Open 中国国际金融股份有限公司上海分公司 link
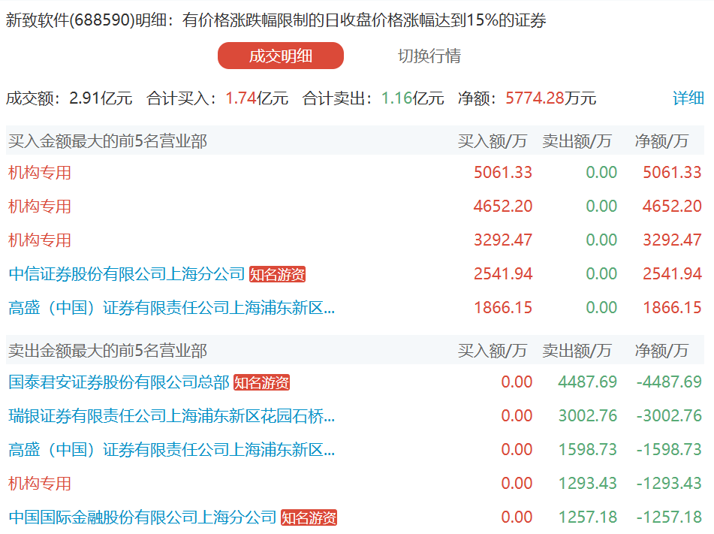 (143, 517)
